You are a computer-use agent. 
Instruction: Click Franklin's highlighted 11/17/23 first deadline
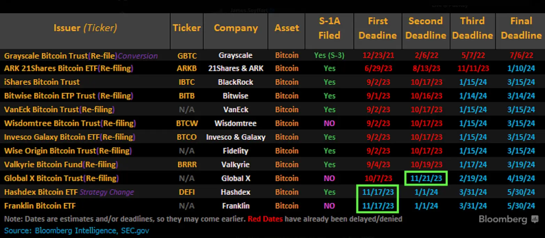(378, 206)
